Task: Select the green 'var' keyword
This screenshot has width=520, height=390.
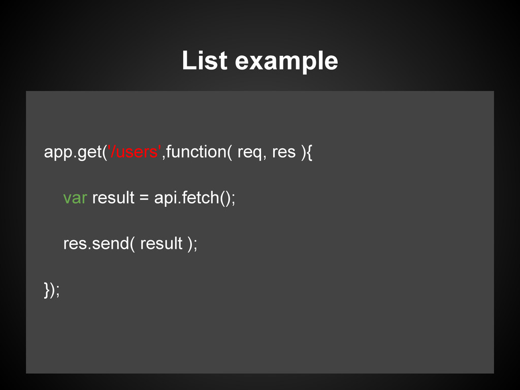Action: pyautogui.click(x=75, y=198)
